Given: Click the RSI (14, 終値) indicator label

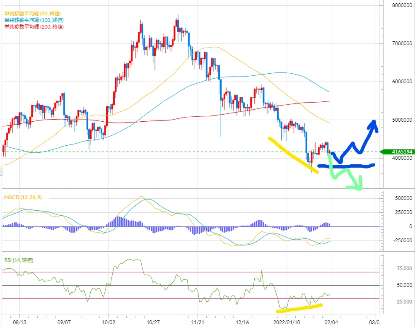Looking at the screenshot, I should tap(18, 260).
